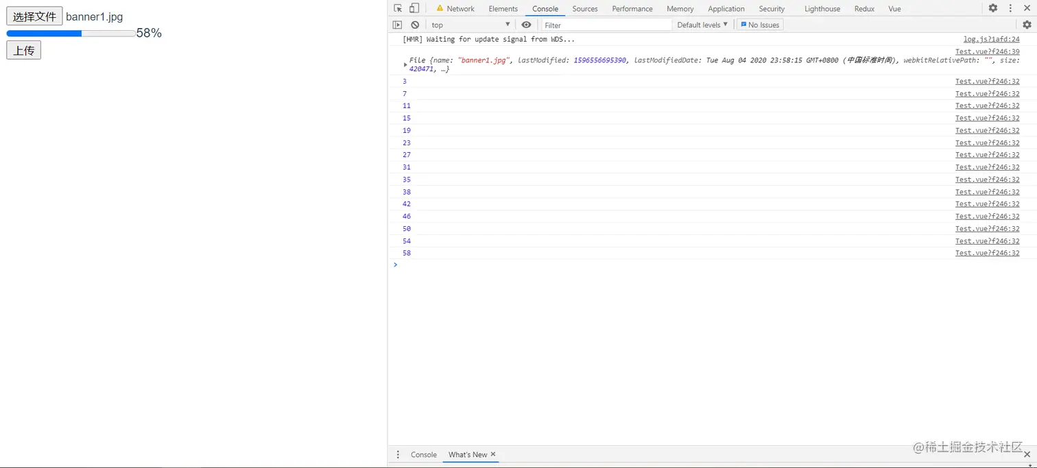
Task: Show the console sidebar icon
Action: 397,25
